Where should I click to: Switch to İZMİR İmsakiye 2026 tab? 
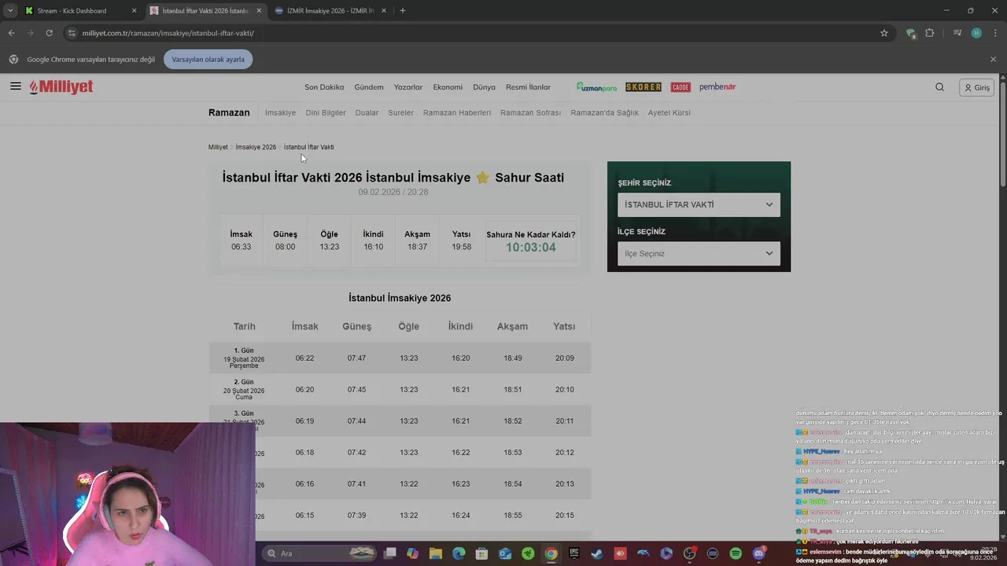(329, 10)
